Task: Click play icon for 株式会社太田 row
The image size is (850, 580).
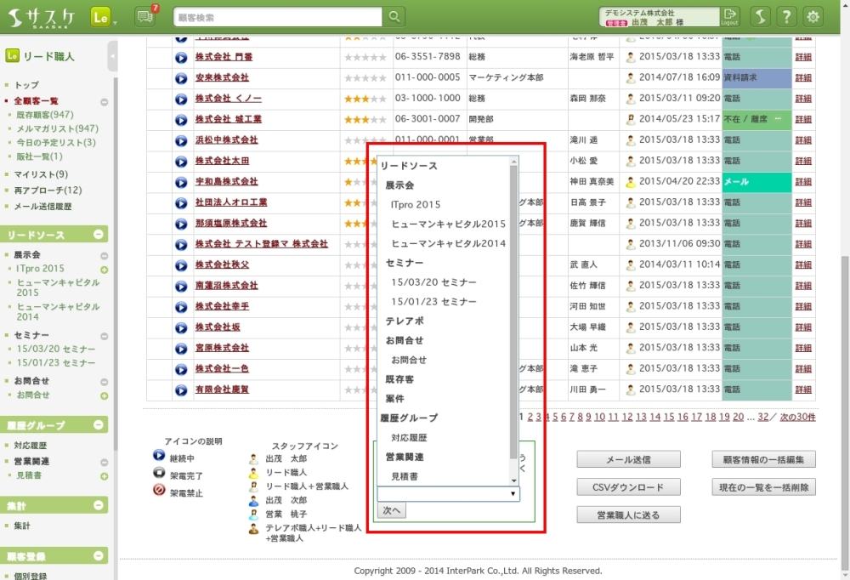Action: pyautogui.click(x=181, y=162)
